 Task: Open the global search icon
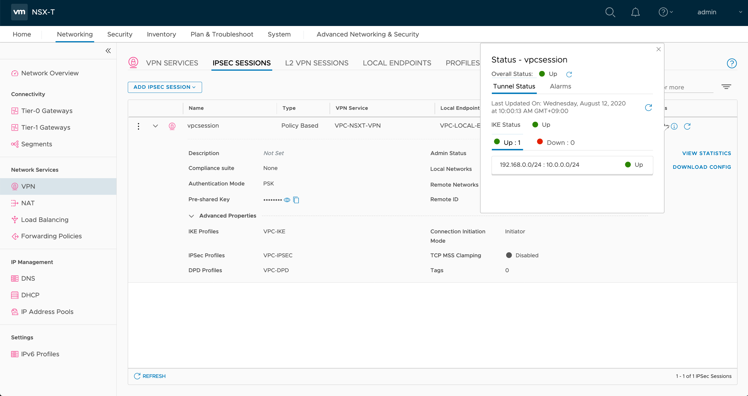tap(610, 12)
